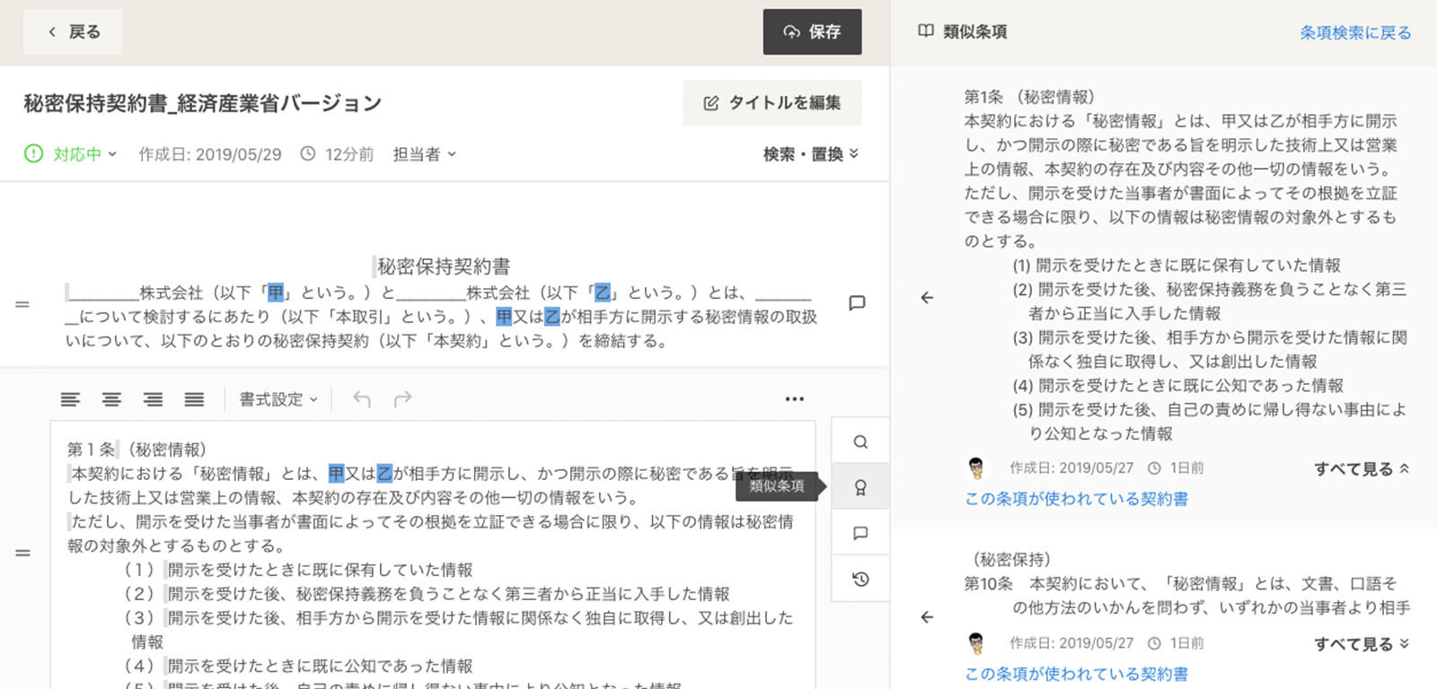Select the right-align text icon
This screenshot has height=689, width=1437.
click(154, 399)
